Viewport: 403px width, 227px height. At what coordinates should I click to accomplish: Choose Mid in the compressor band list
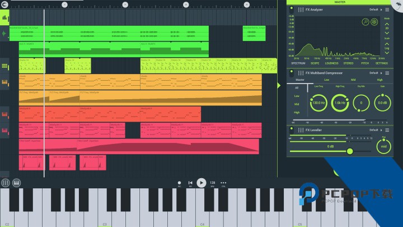coord(297,104)
